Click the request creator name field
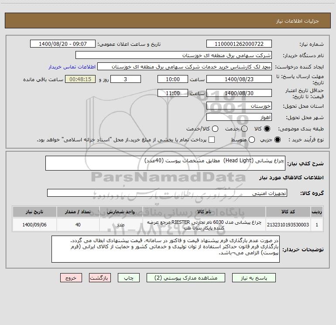The height and width of the screenshot is (325, 336). (185, 66)
